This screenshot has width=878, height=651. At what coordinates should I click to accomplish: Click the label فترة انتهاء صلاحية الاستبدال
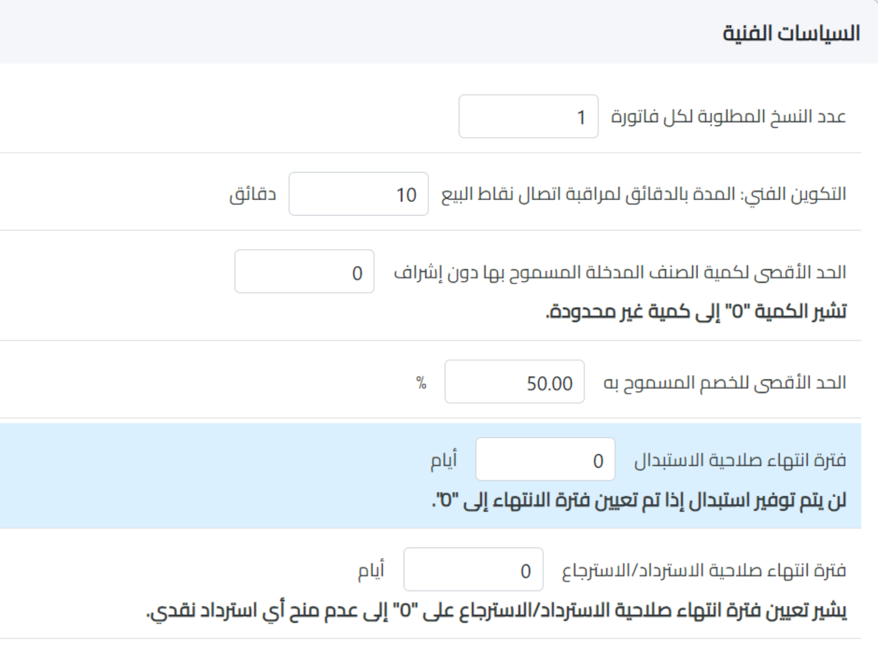740,460
